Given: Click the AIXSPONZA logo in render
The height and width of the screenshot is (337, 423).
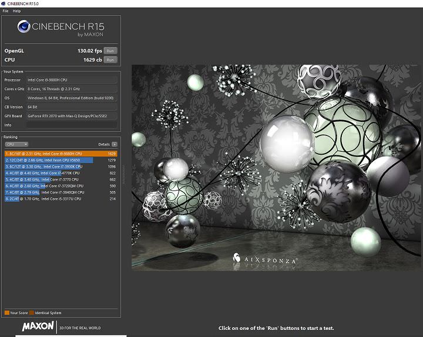Looking at the screenshot, I should click(x=265, y=260).
